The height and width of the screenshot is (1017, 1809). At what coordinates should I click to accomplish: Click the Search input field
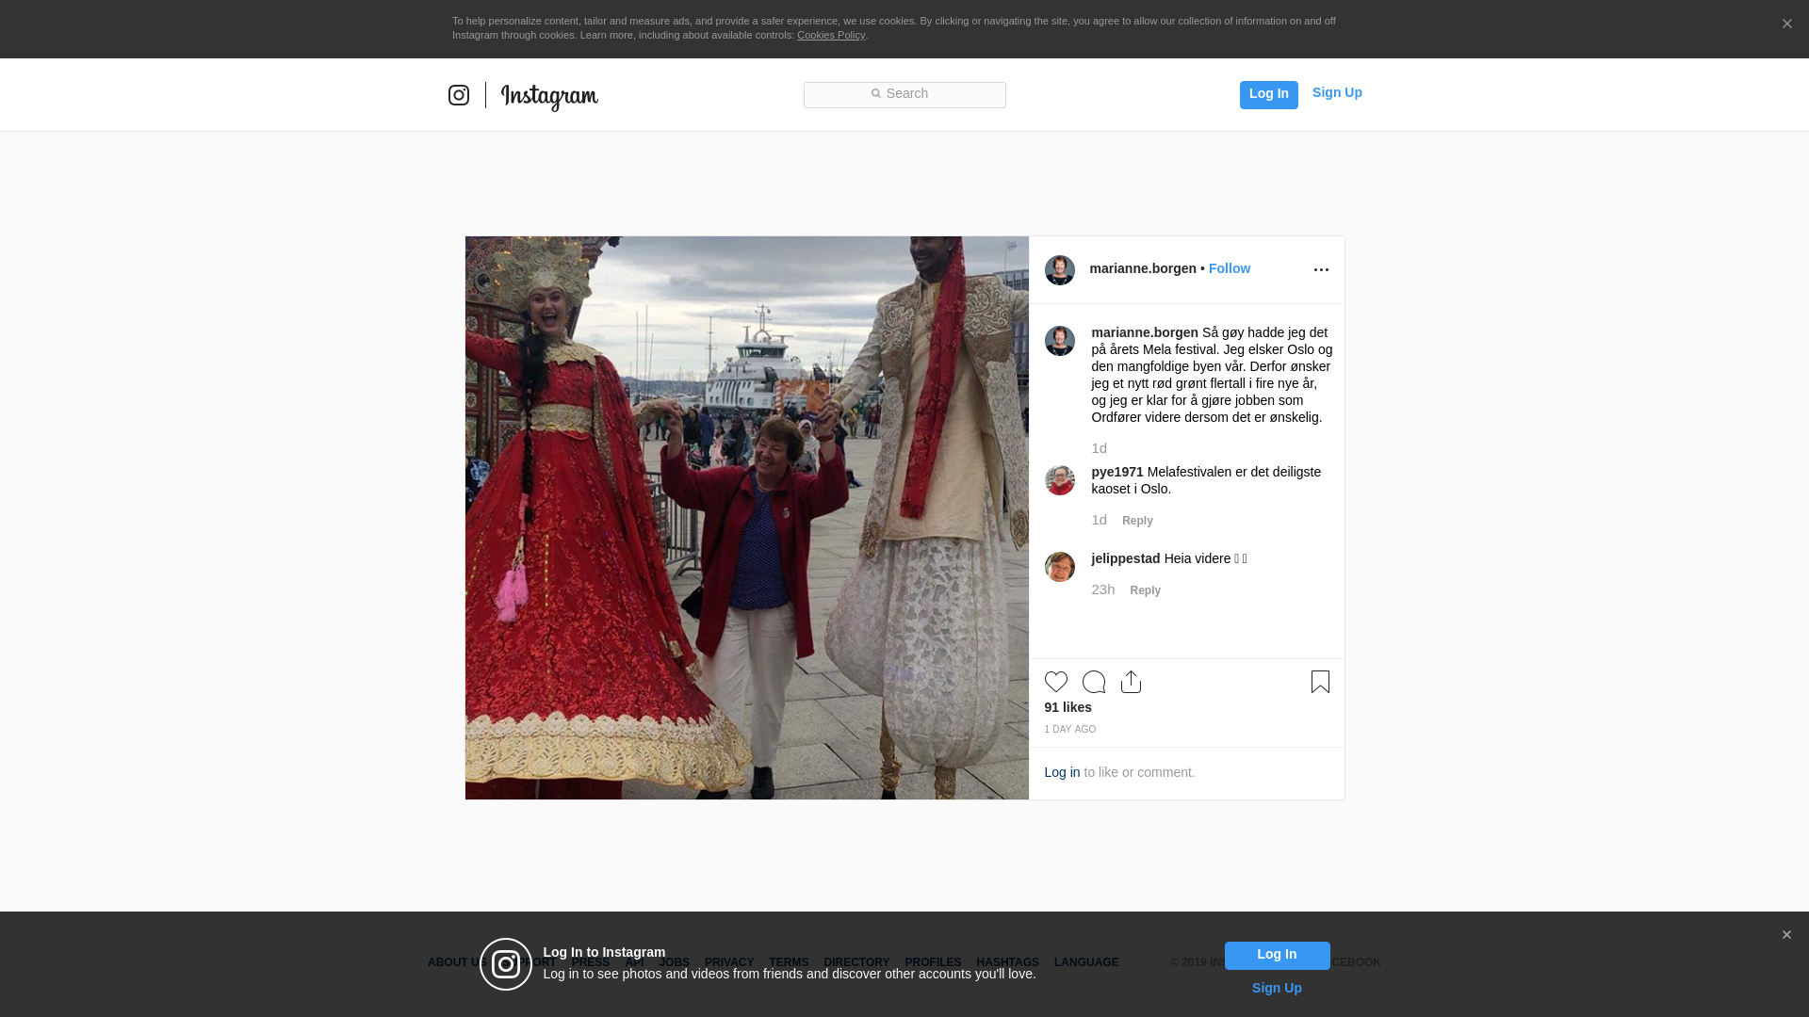pyautogui.click(x=904, y=94)
